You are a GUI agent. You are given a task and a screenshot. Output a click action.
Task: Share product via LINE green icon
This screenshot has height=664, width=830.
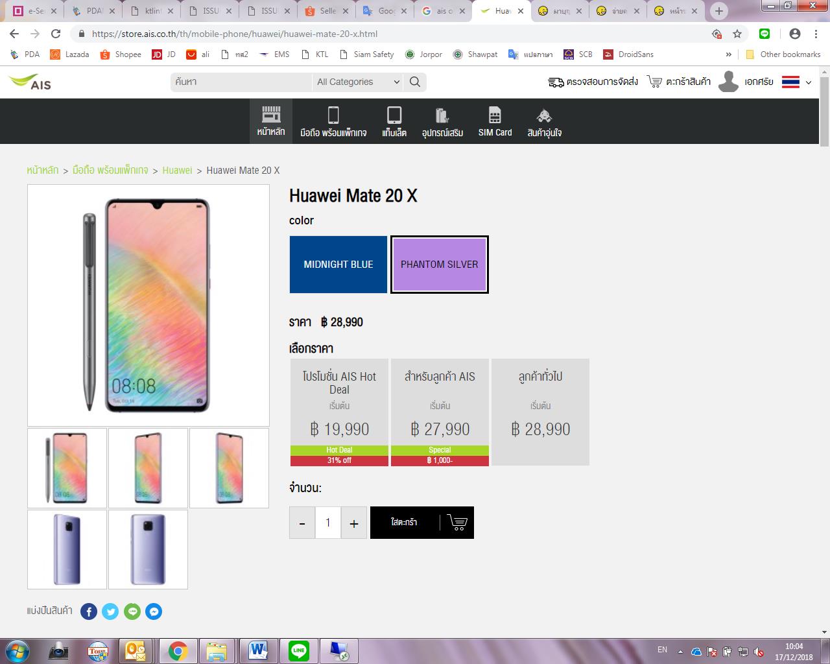tap(132, 611)
